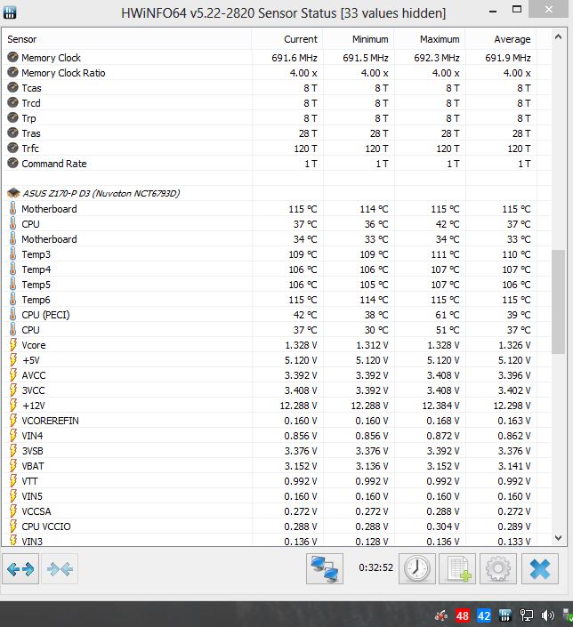Click the HWiNFO tray icon in taskbar
Viewport: 573px width, 627px height.
(x=505, y=615)
